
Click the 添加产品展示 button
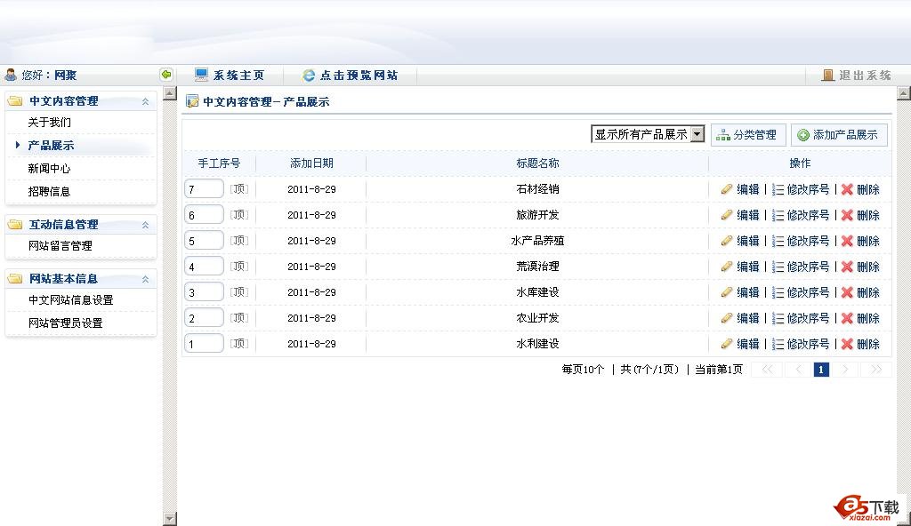(839, 135)
